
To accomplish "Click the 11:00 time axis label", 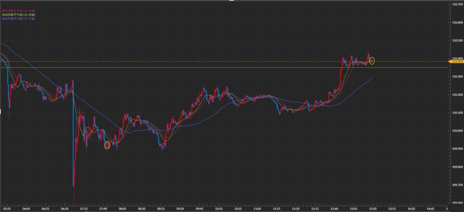I will (257, 208).
